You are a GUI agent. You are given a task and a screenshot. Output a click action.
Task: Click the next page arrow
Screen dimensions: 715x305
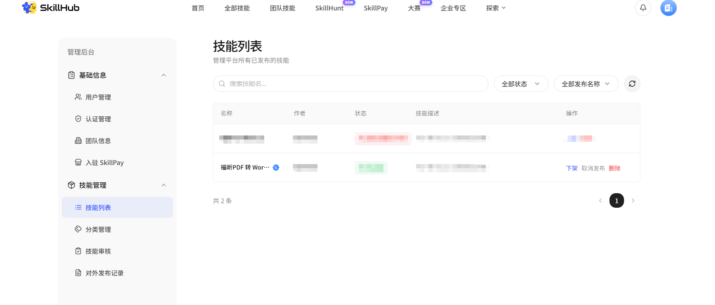[x=633, y=200]
